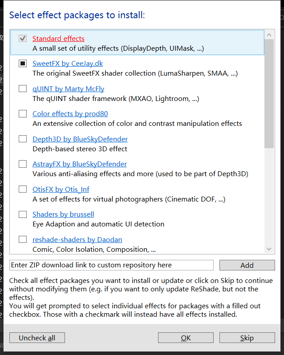The height and width of the screenshot is (355, 284).
Task: Click the Add button
Action: (x=247, y=265)
